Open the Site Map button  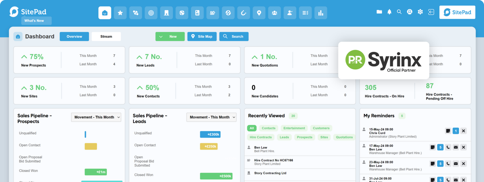pos(202,36)
